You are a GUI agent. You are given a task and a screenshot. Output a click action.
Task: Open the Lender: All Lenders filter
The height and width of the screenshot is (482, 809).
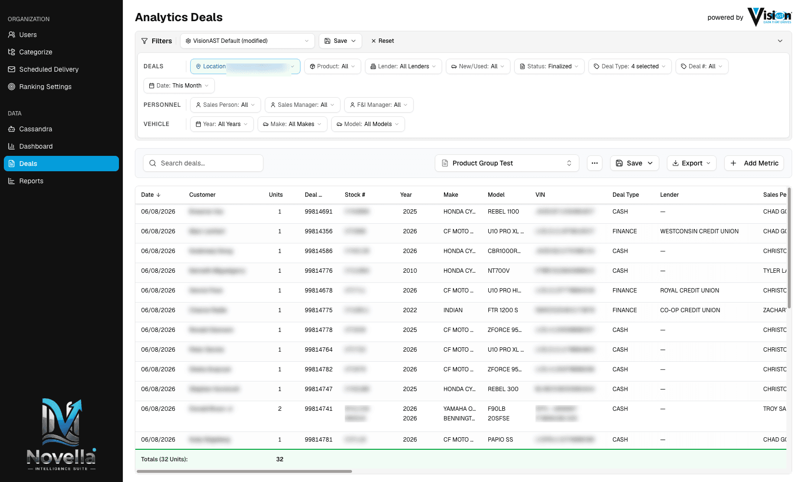[403, 66]
